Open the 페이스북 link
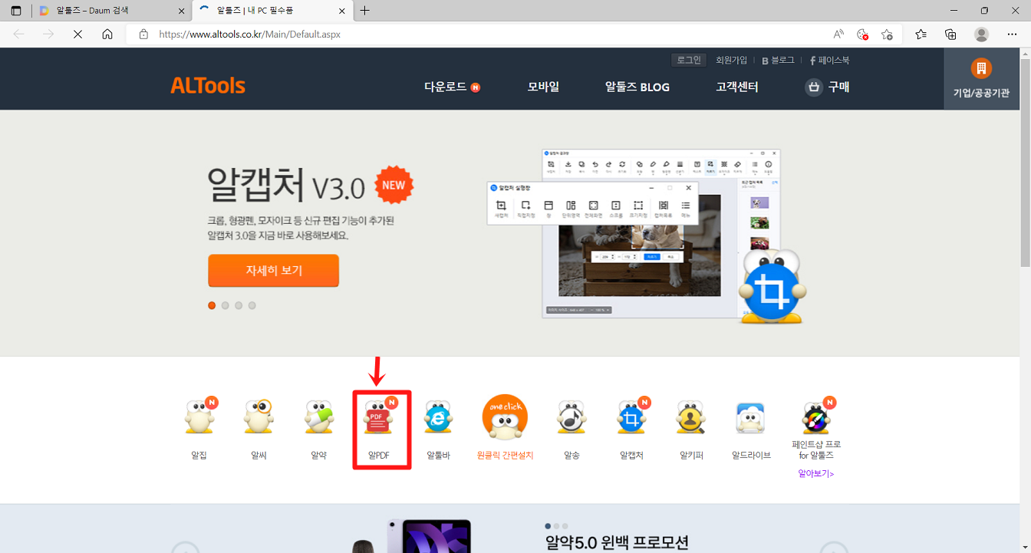This screenshot has width=1031, height=553. pyautogui.click(x=829, y=60)
